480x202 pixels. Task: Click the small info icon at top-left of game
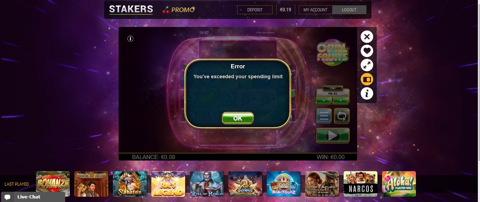pyautogui.click(x=130, y=39)
